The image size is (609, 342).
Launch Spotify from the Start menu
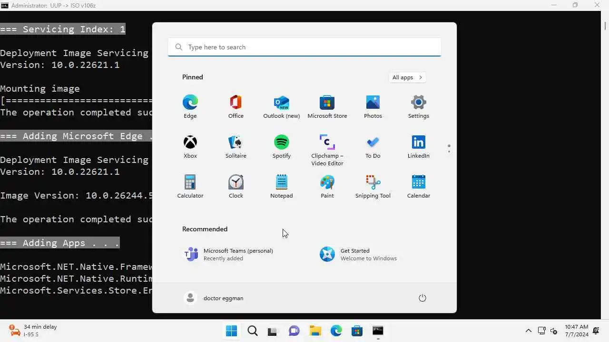(x=282, y=147)
